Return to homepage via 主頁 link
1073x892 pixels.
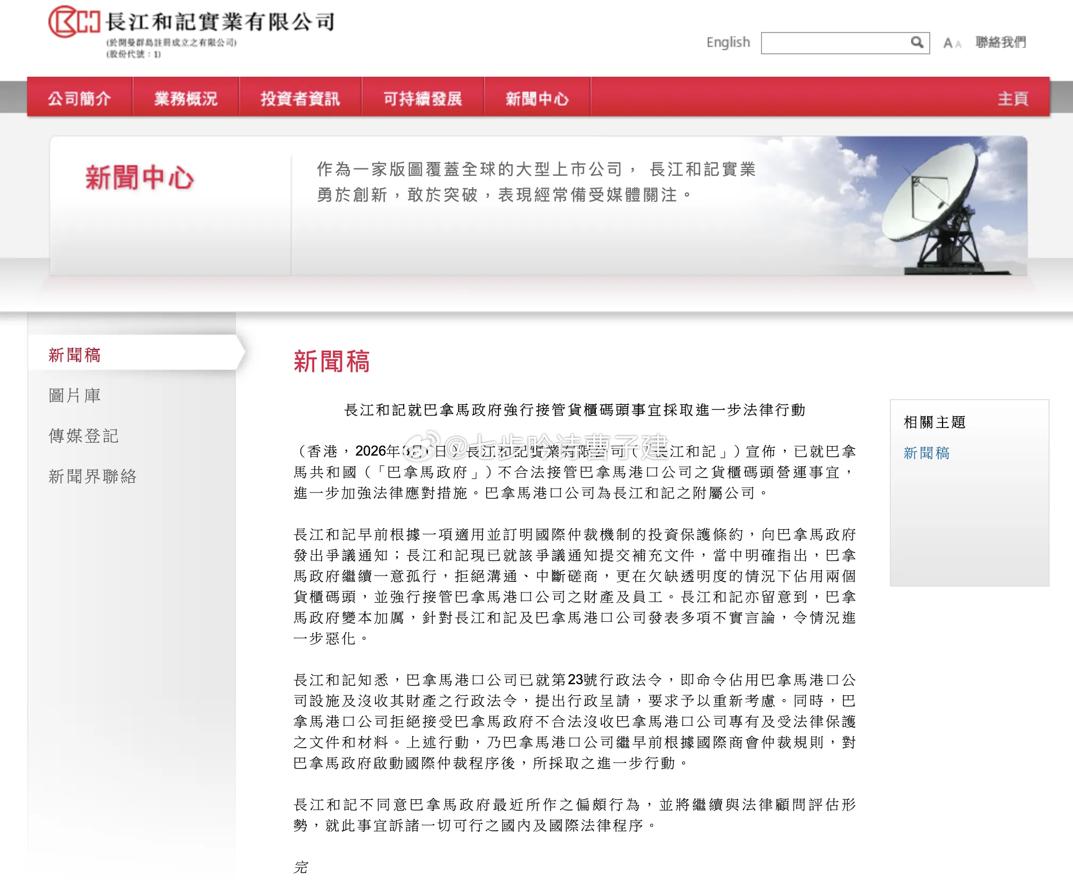pyautogui.click(x=1012, y=99)
